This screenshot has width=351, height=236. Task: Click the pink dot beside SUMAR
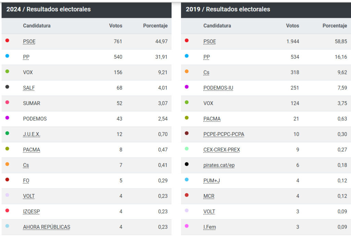point(7,102)
